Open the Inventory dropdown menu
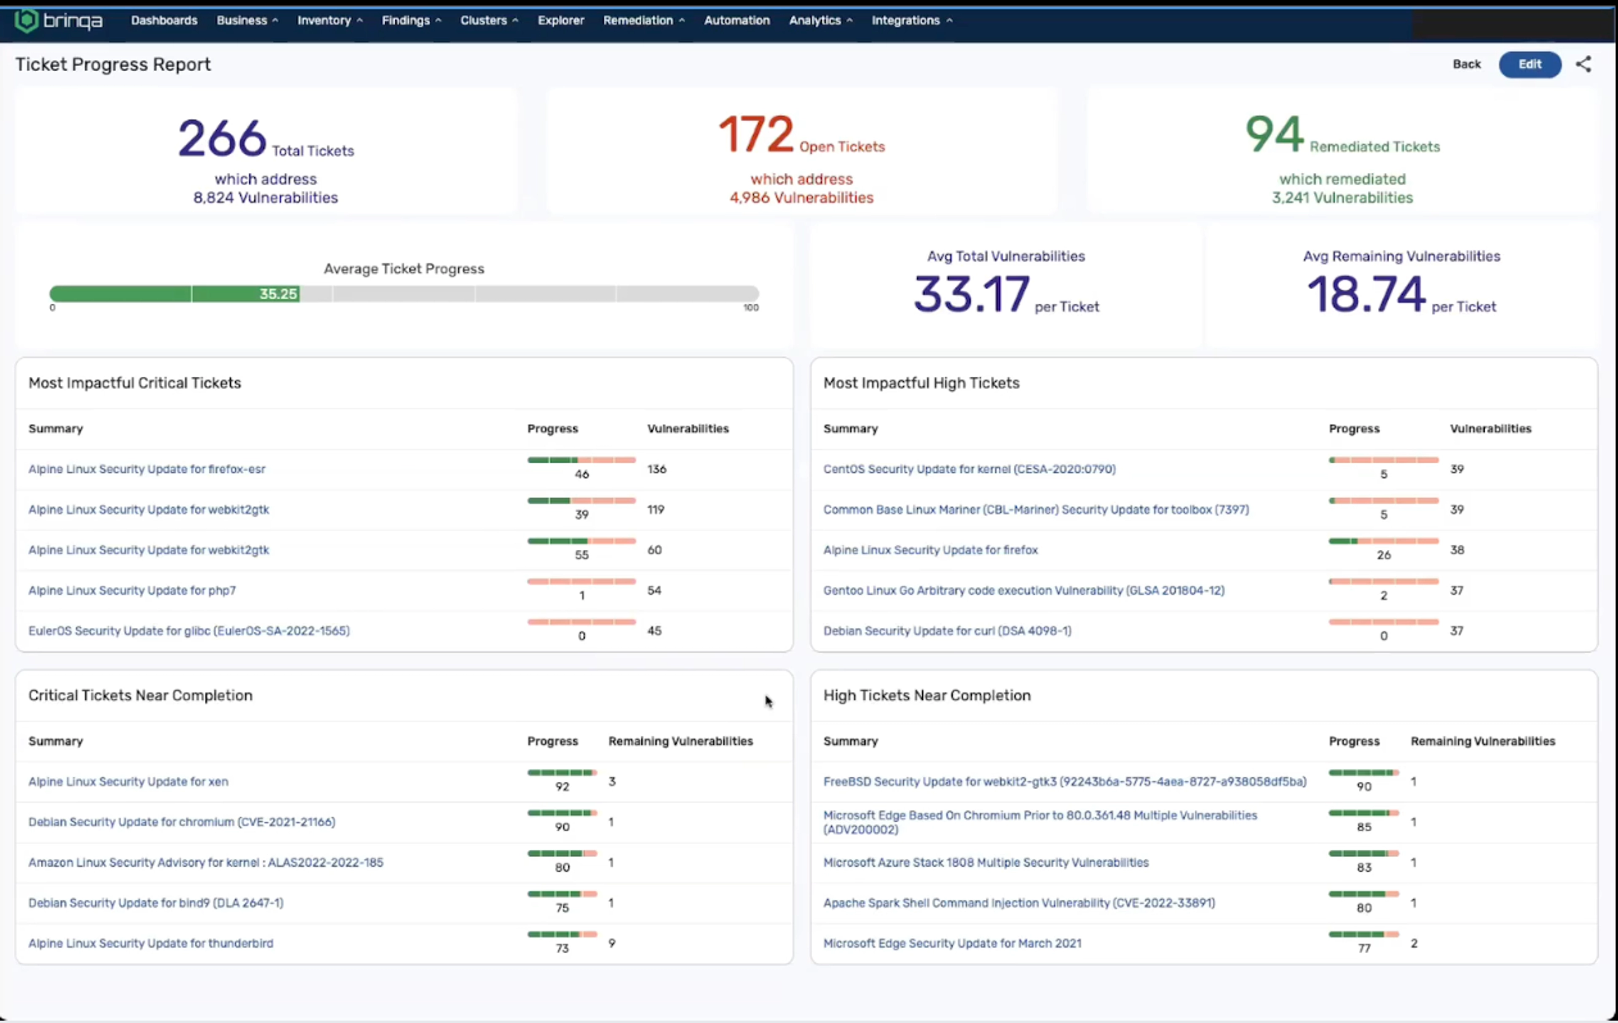Image resolution: width=1618 pixels, height=1023 pixels. point(329,21)
